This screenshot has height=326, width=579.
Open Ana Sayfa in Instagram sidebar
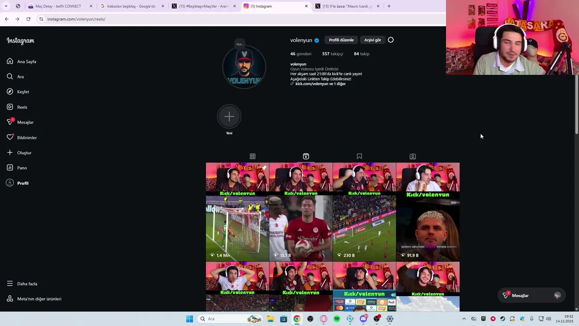[x=22, y=62]
